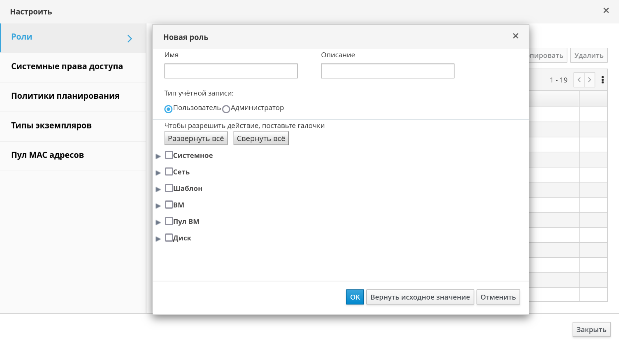The width and height of the screenshot is (619, 346).
Task: Select the Администратор radio button
Action: click(x=226, y=109)
